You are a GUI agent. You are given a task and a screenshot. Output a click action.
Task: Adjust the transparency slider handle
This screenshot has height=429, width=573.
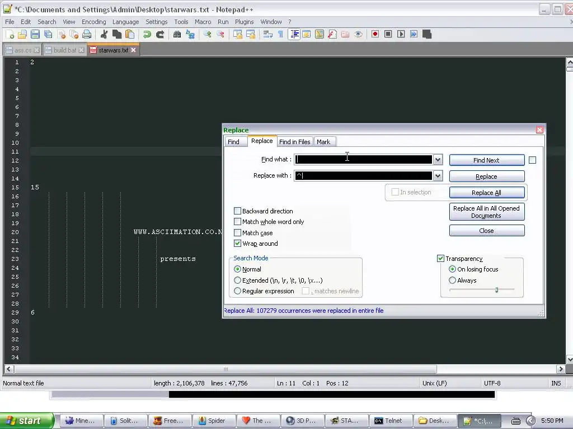point(497,290)
